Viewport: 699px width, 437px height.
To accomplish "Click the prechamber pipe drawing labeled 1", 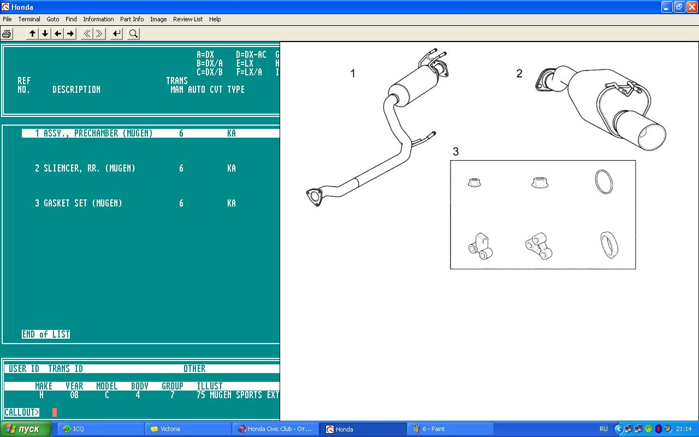I will click(377, 128).
